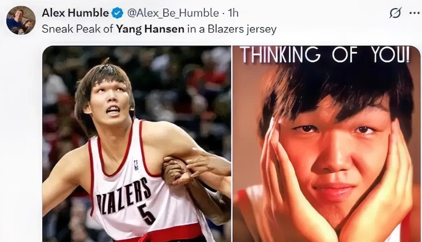Click the 1h timestamp link
Image resolution: width=422 pixels, height=242 pixels.
click(233, 13)
